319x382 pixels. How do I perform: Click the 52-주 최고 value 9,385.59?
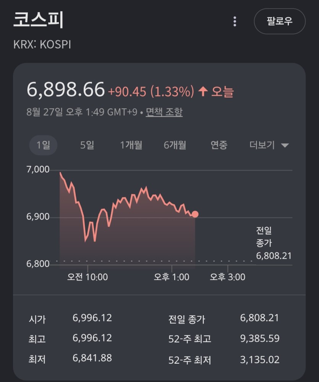coord(260,338)
